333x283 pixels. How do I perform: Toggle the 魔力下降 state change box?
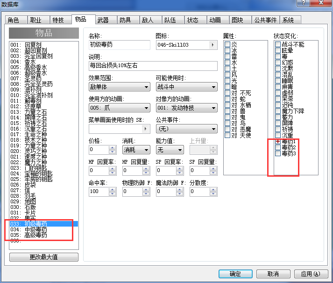pos(278,111)
